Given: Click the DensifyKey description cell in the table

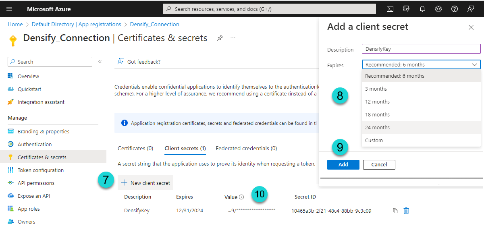Looking at the screenshot, I should click(x=137, y=210).
